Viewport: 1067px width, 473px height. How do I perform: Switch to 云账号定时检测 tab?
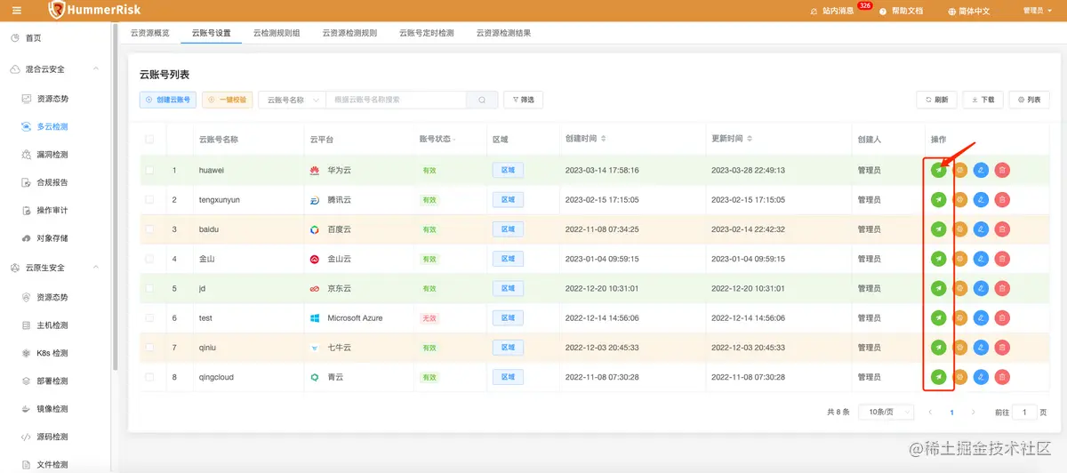(x=427, y=33)
